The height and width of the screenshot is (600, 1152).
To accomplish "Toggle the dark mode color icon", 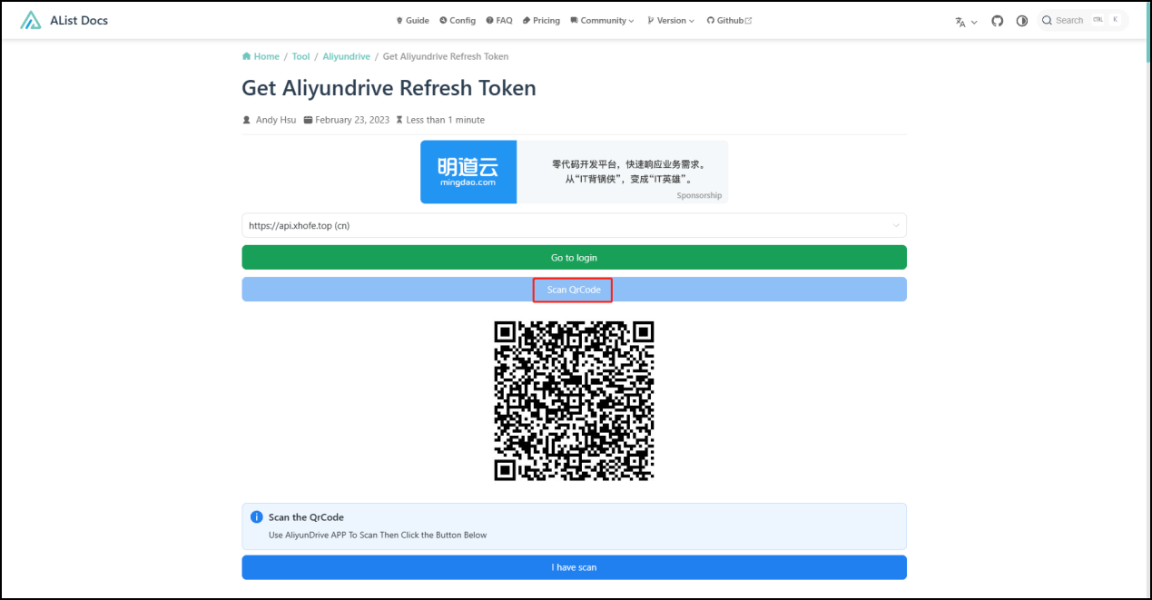I will (x=1021, y=20).
